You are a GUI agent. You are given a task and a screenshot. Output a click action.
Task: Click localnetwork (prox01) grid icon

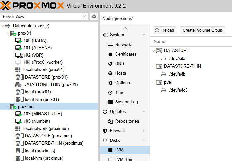[18, 70]
